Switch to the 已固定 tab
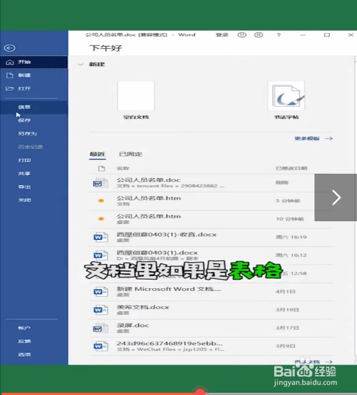The height and width of the screenshot is (395, 357). [x=130, y=154]
